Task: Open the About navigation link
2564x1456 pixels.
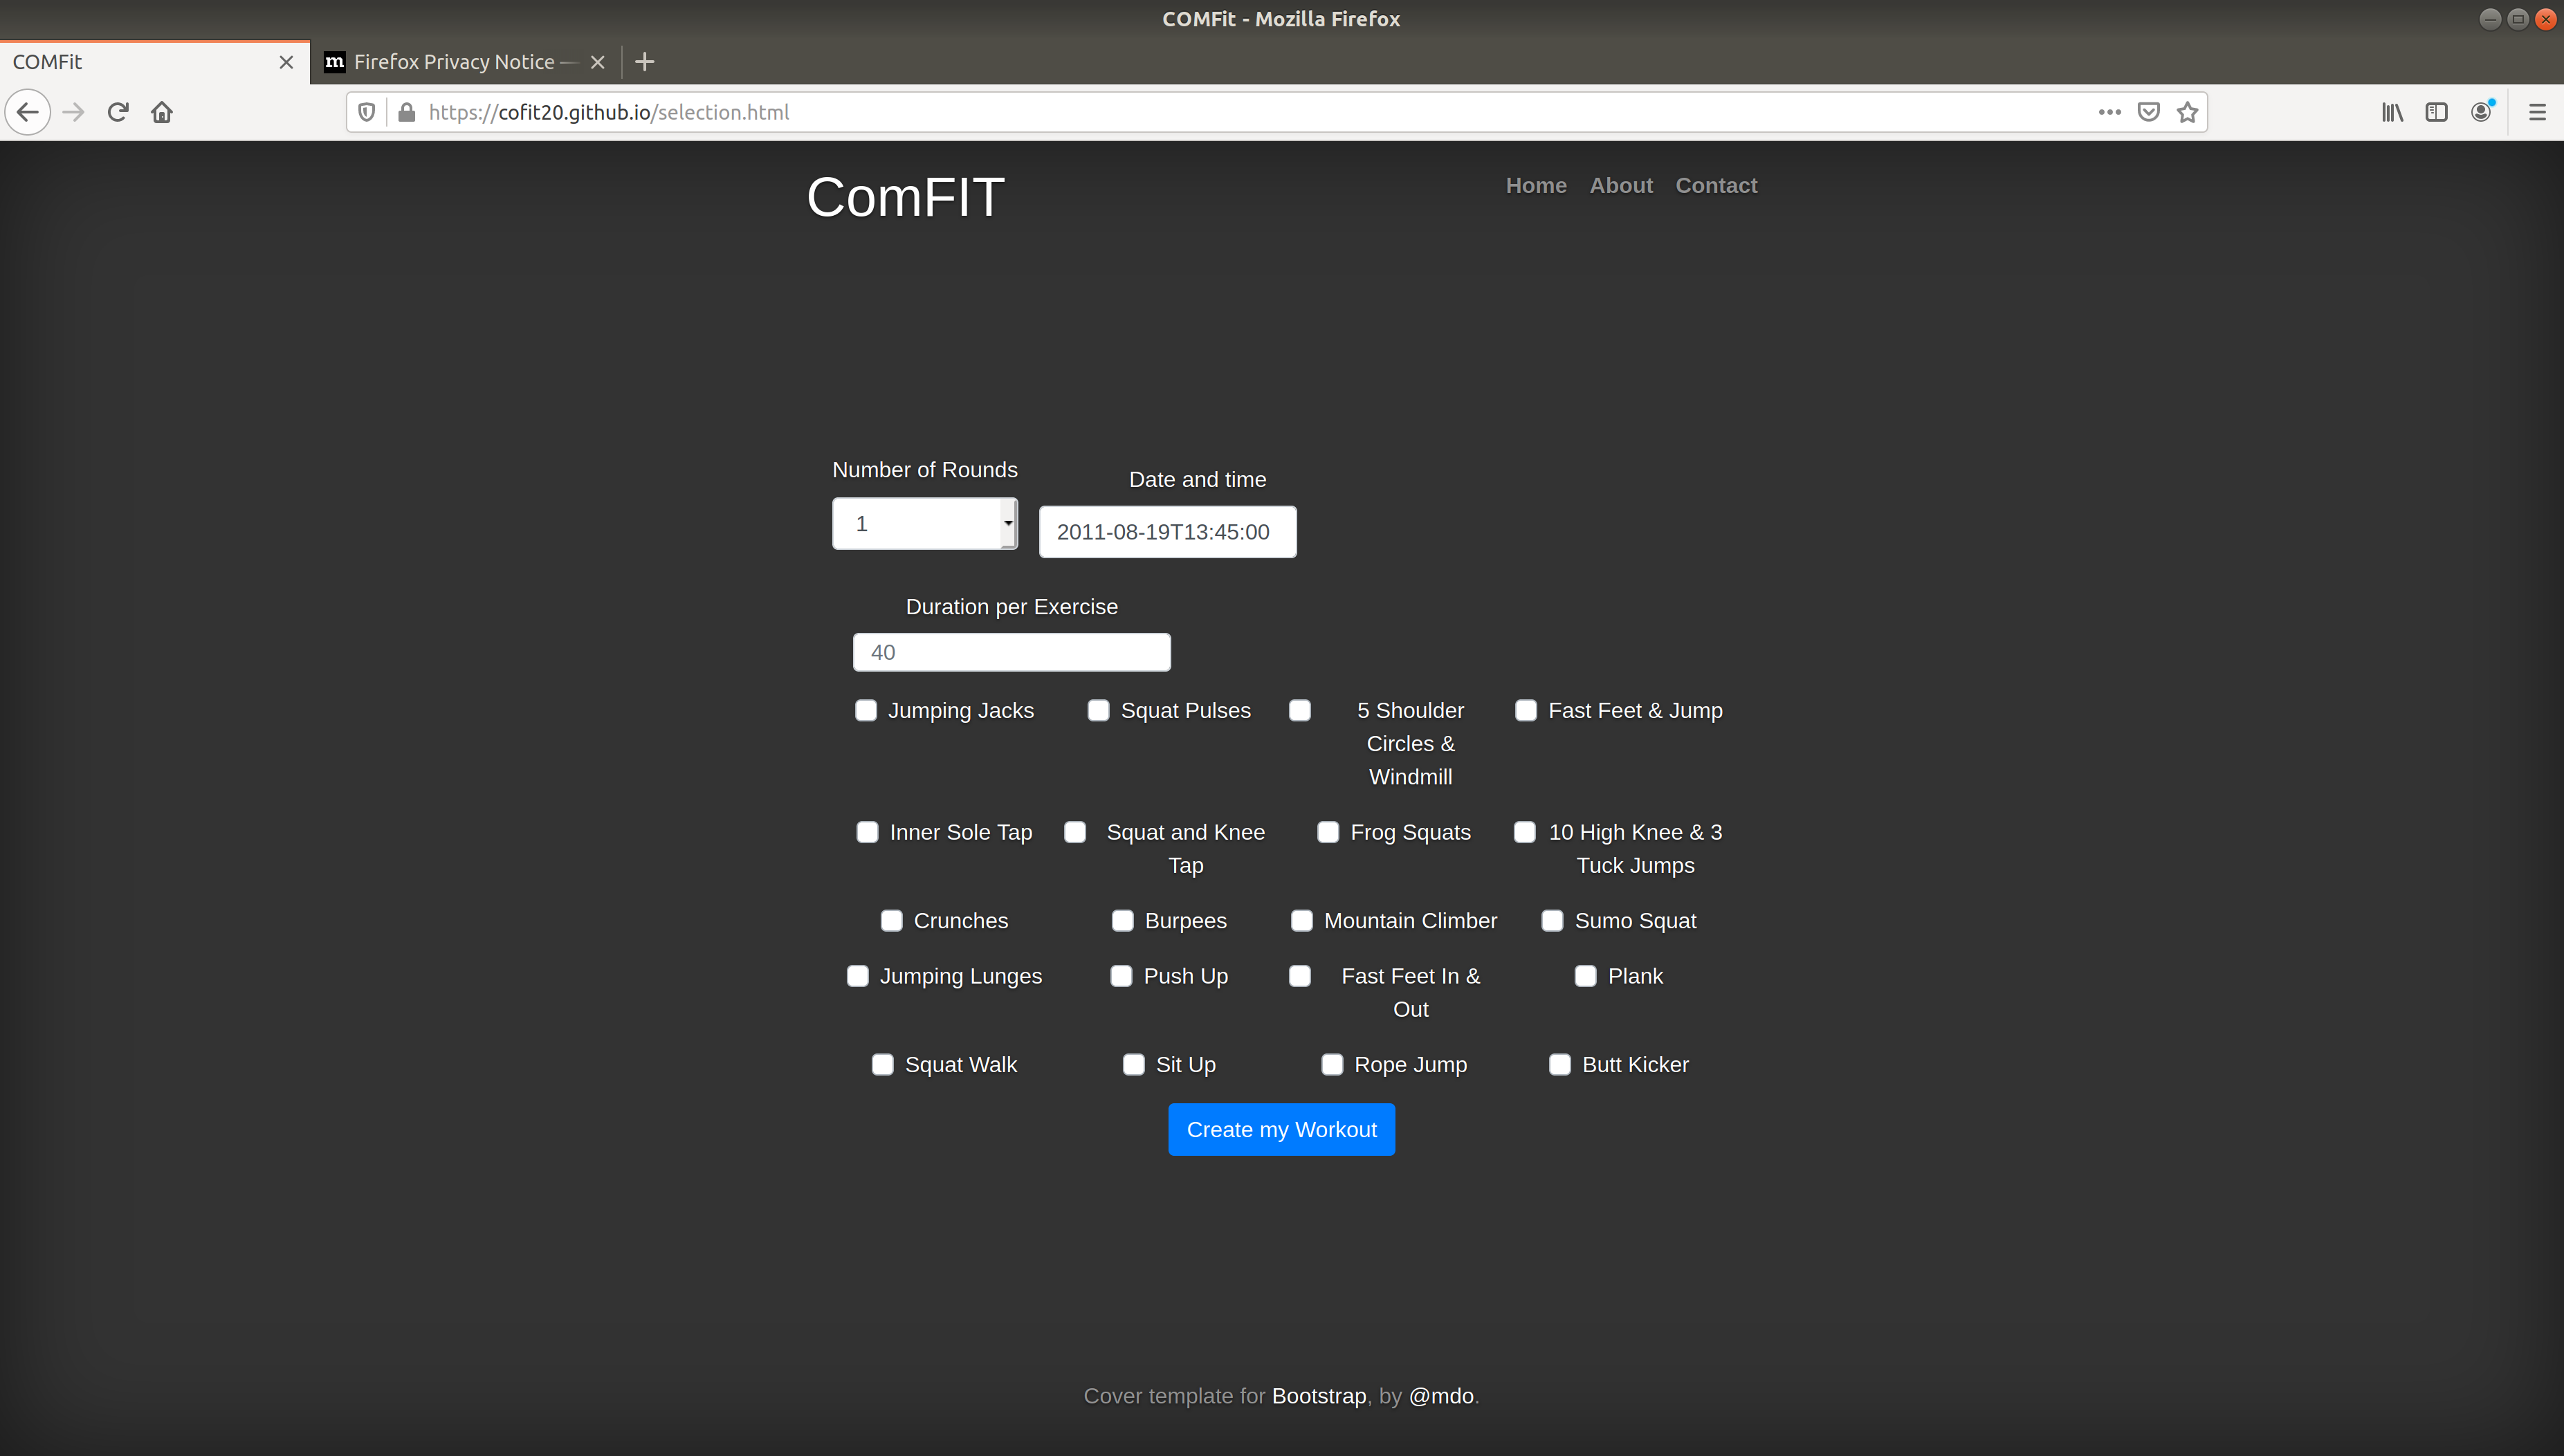Action: [1620, 185]
